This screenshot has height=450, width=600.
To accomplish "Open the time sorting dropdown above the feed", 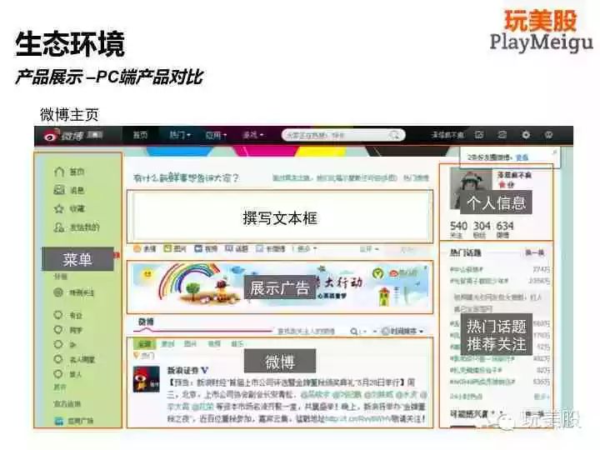I will pos(402,331).
